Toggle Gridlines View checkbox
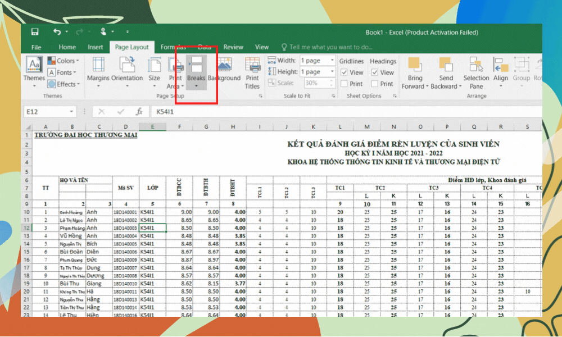This screenshot has width=562, height=337. click(x=344, y=72)
